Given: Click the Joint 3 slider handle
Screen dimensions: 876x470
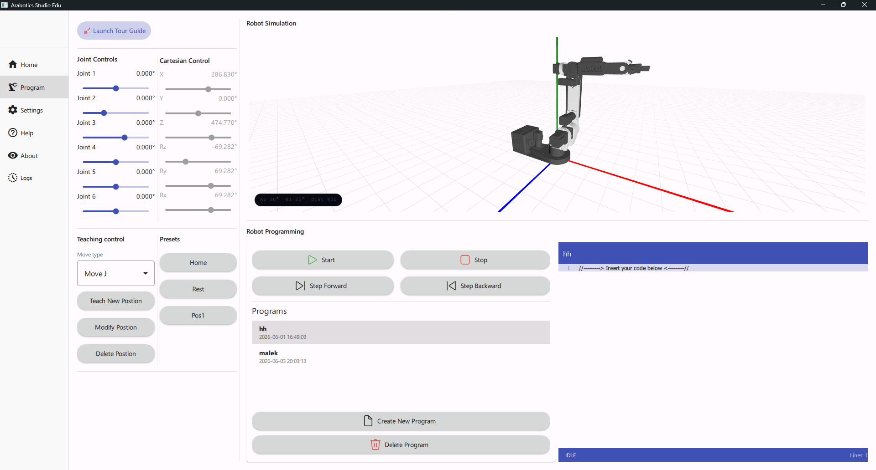Looking at the screenshot, I should tap(125, 138).
